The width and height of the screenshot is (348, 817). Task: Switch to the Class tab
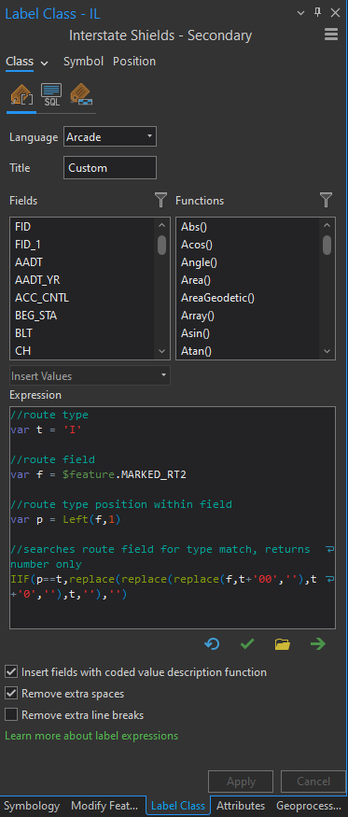(20, 62)
